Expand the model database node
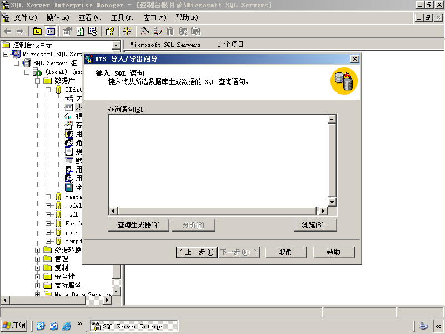This screenshot has height=334, width=445. point(48,205)
